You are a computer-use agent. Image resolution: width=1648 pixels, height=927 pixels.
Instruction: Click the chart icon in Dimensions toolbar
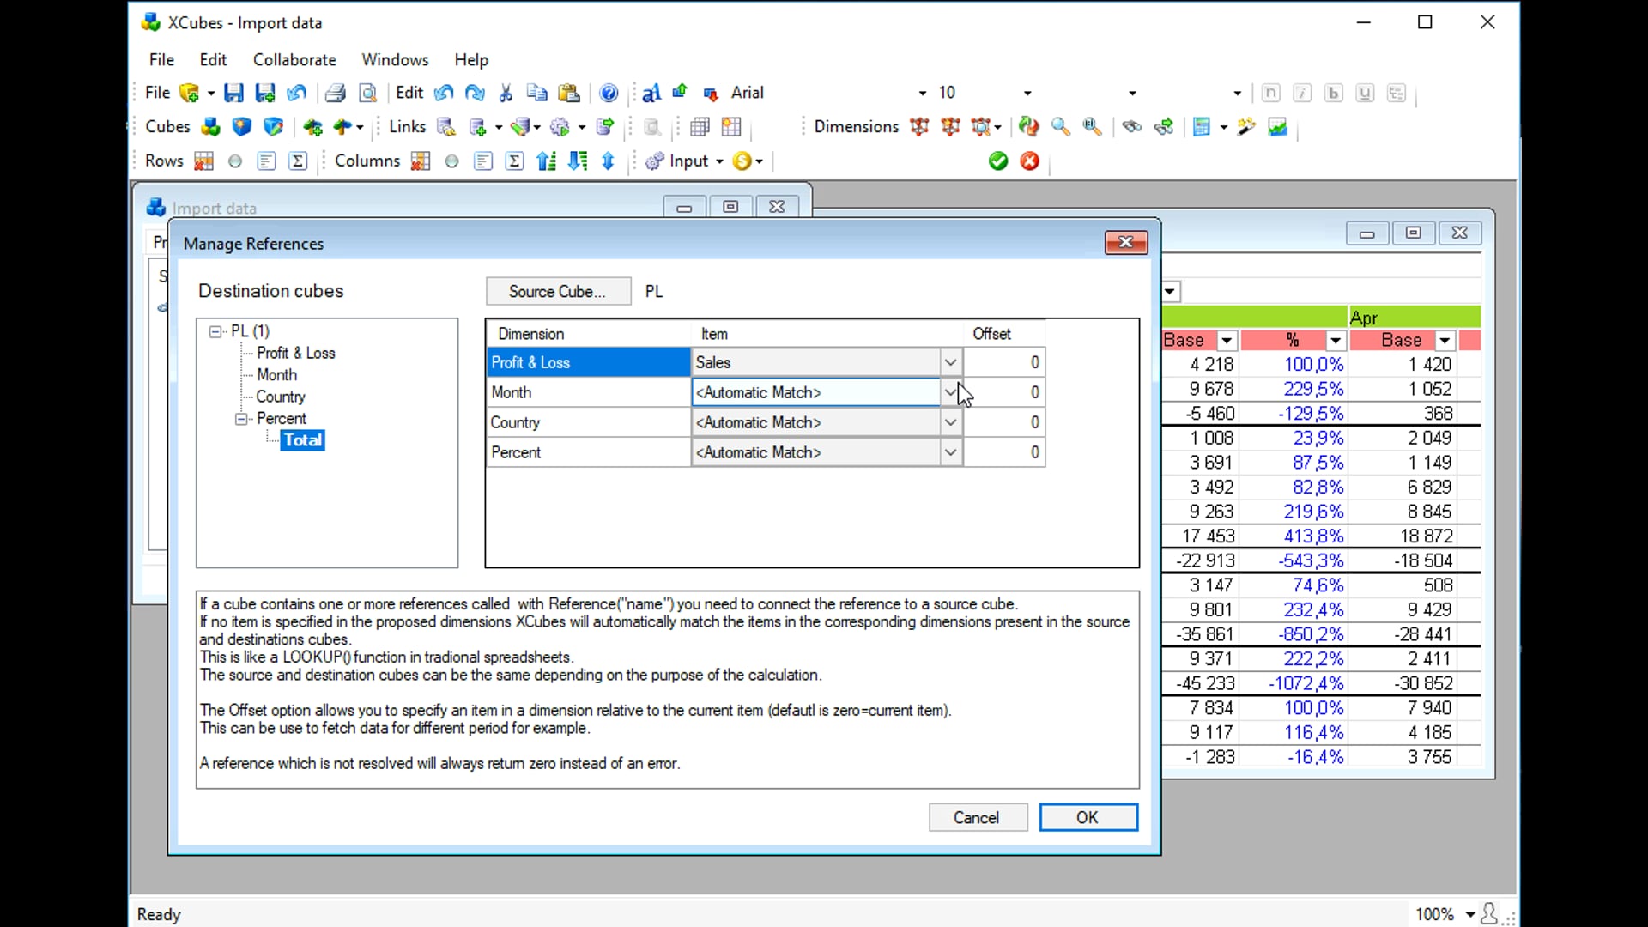pyautogui.click(x=1277, y=127)
